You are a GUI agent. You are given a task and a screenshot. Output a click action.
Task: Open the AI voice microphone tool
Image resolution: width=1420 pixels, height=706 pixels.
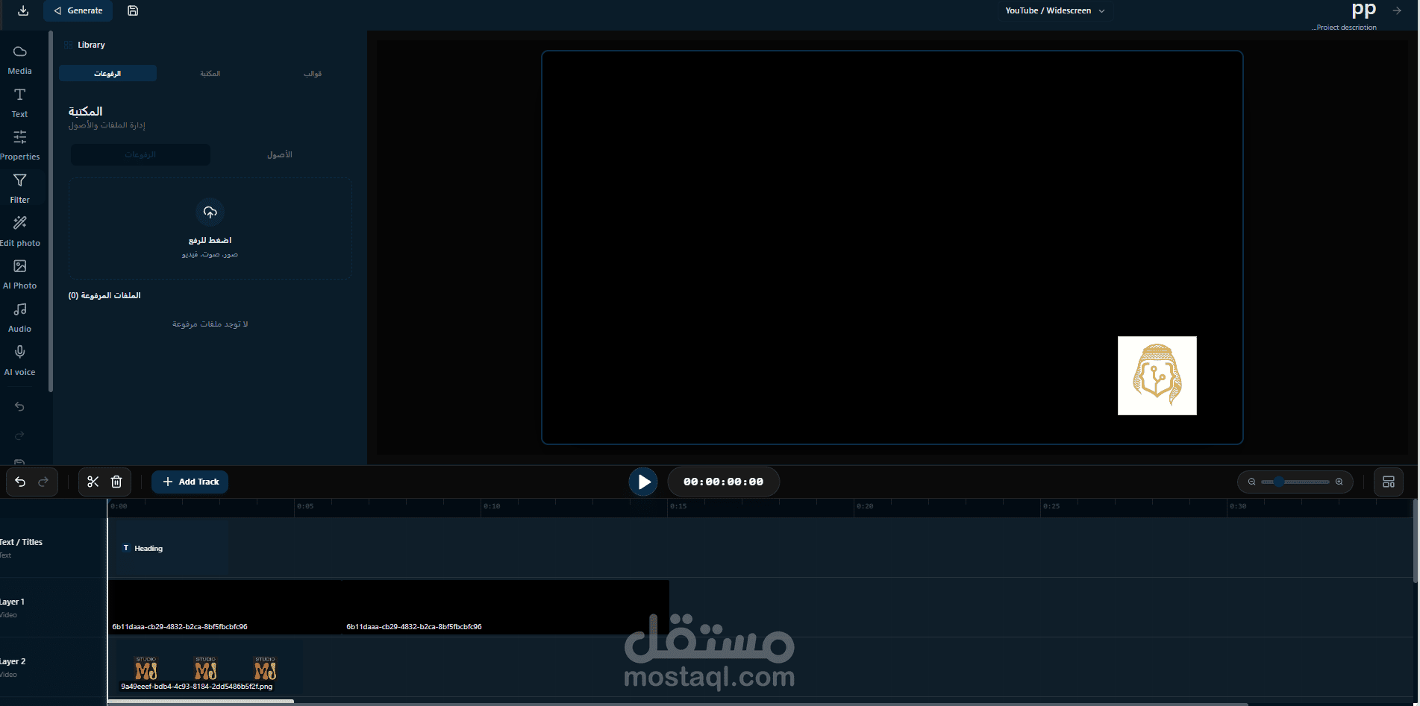click(x=19, y=361)
